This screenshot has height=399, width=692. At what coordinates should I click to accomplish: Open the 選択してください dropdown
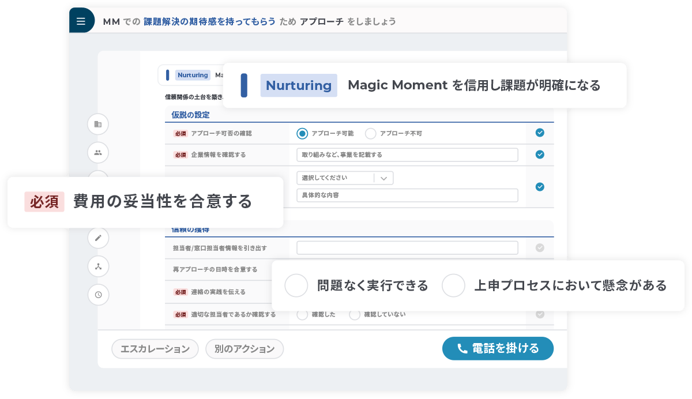point(345,178)
